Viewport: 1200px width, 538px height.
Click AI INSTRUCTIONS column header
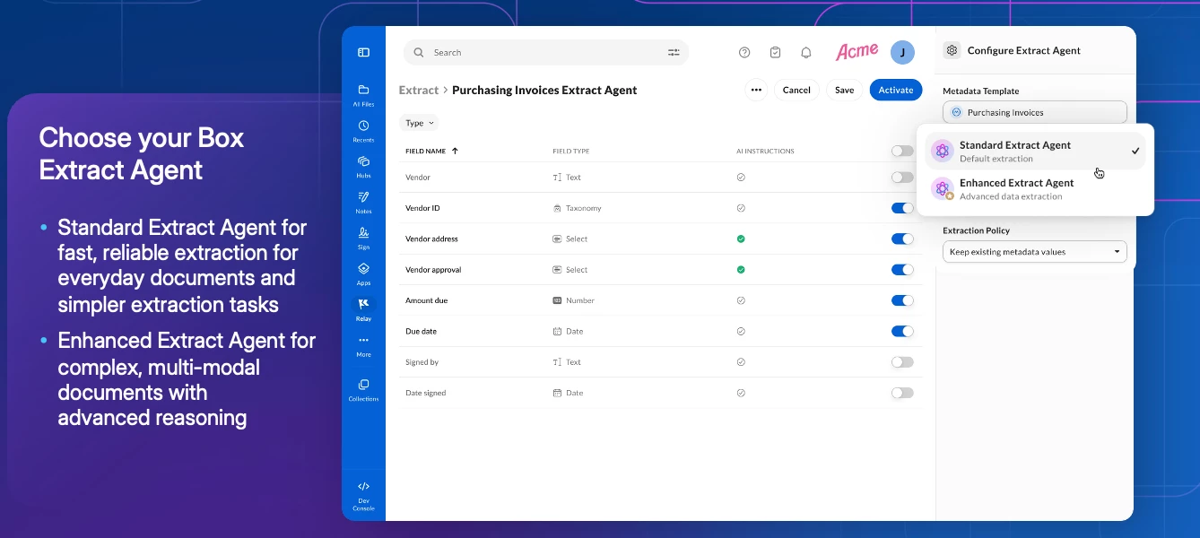[765, 151]
